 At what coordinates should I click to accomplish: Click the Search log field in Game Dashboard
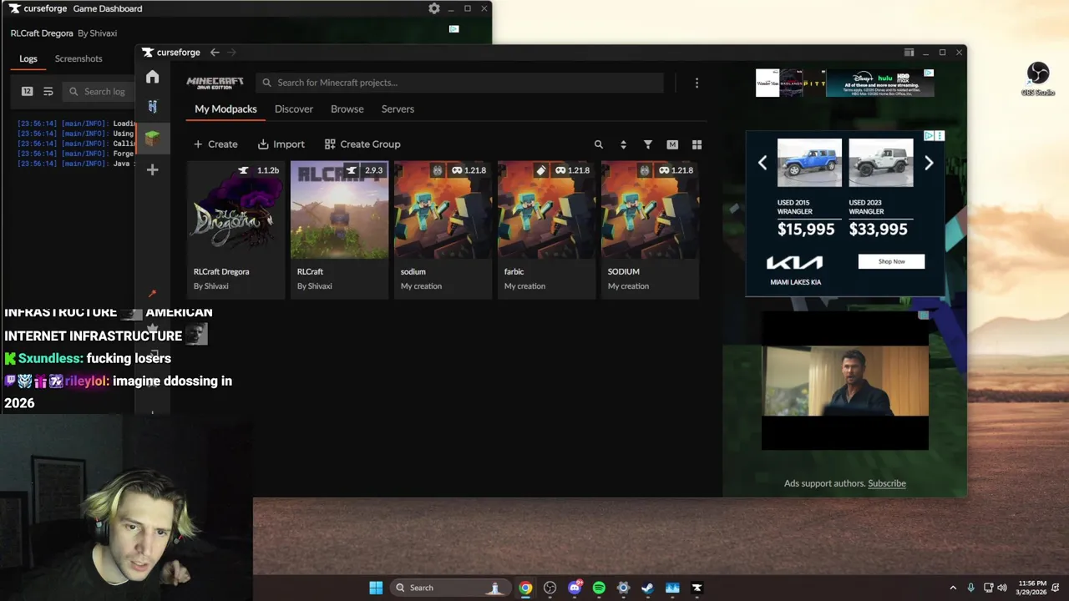[x=99, y=92]
